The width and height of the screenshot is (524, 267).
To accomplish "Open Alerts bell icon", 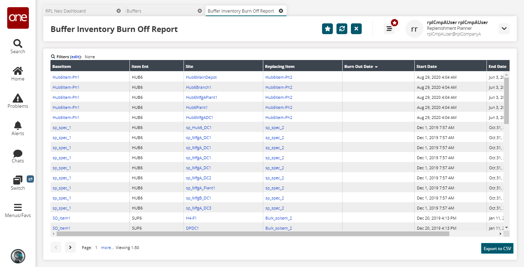I will 18,128.
